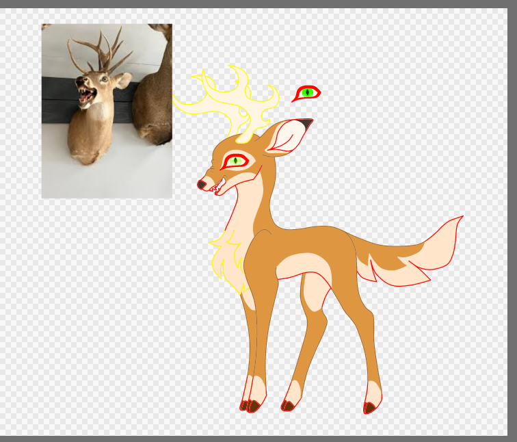The image size is (517, 442).
Task: Click the dark tip of the deer's ear
Action: point(304,124)
